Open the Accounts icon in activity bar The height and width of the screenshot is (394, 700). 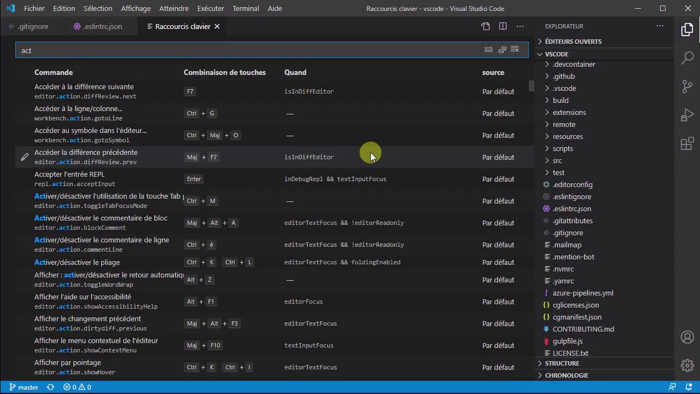[687, 337]
